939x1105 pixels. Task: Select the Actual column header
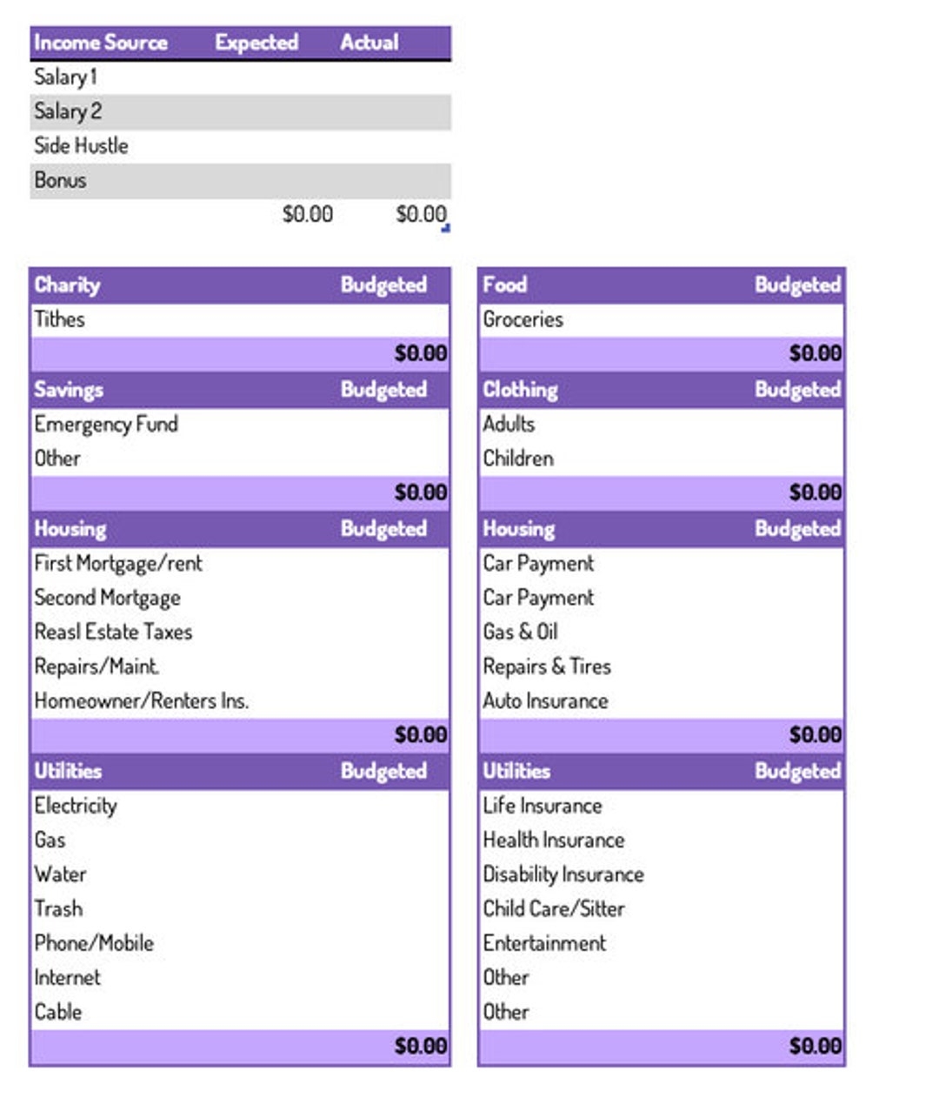[x=370, y=43]
